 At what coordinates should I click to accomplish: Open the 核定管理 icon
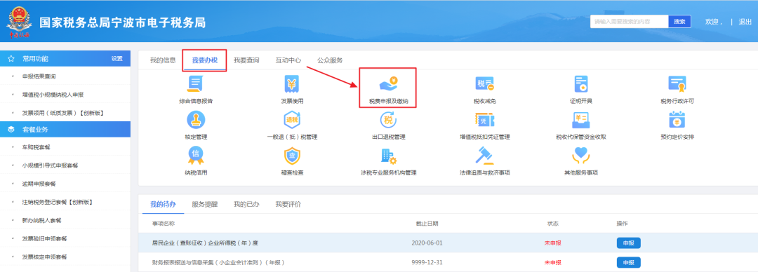[x=195, y=120]
